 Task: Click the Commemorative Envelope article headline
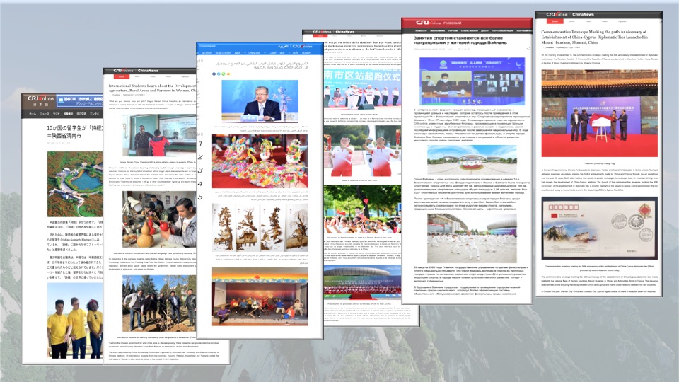point(595,37)
